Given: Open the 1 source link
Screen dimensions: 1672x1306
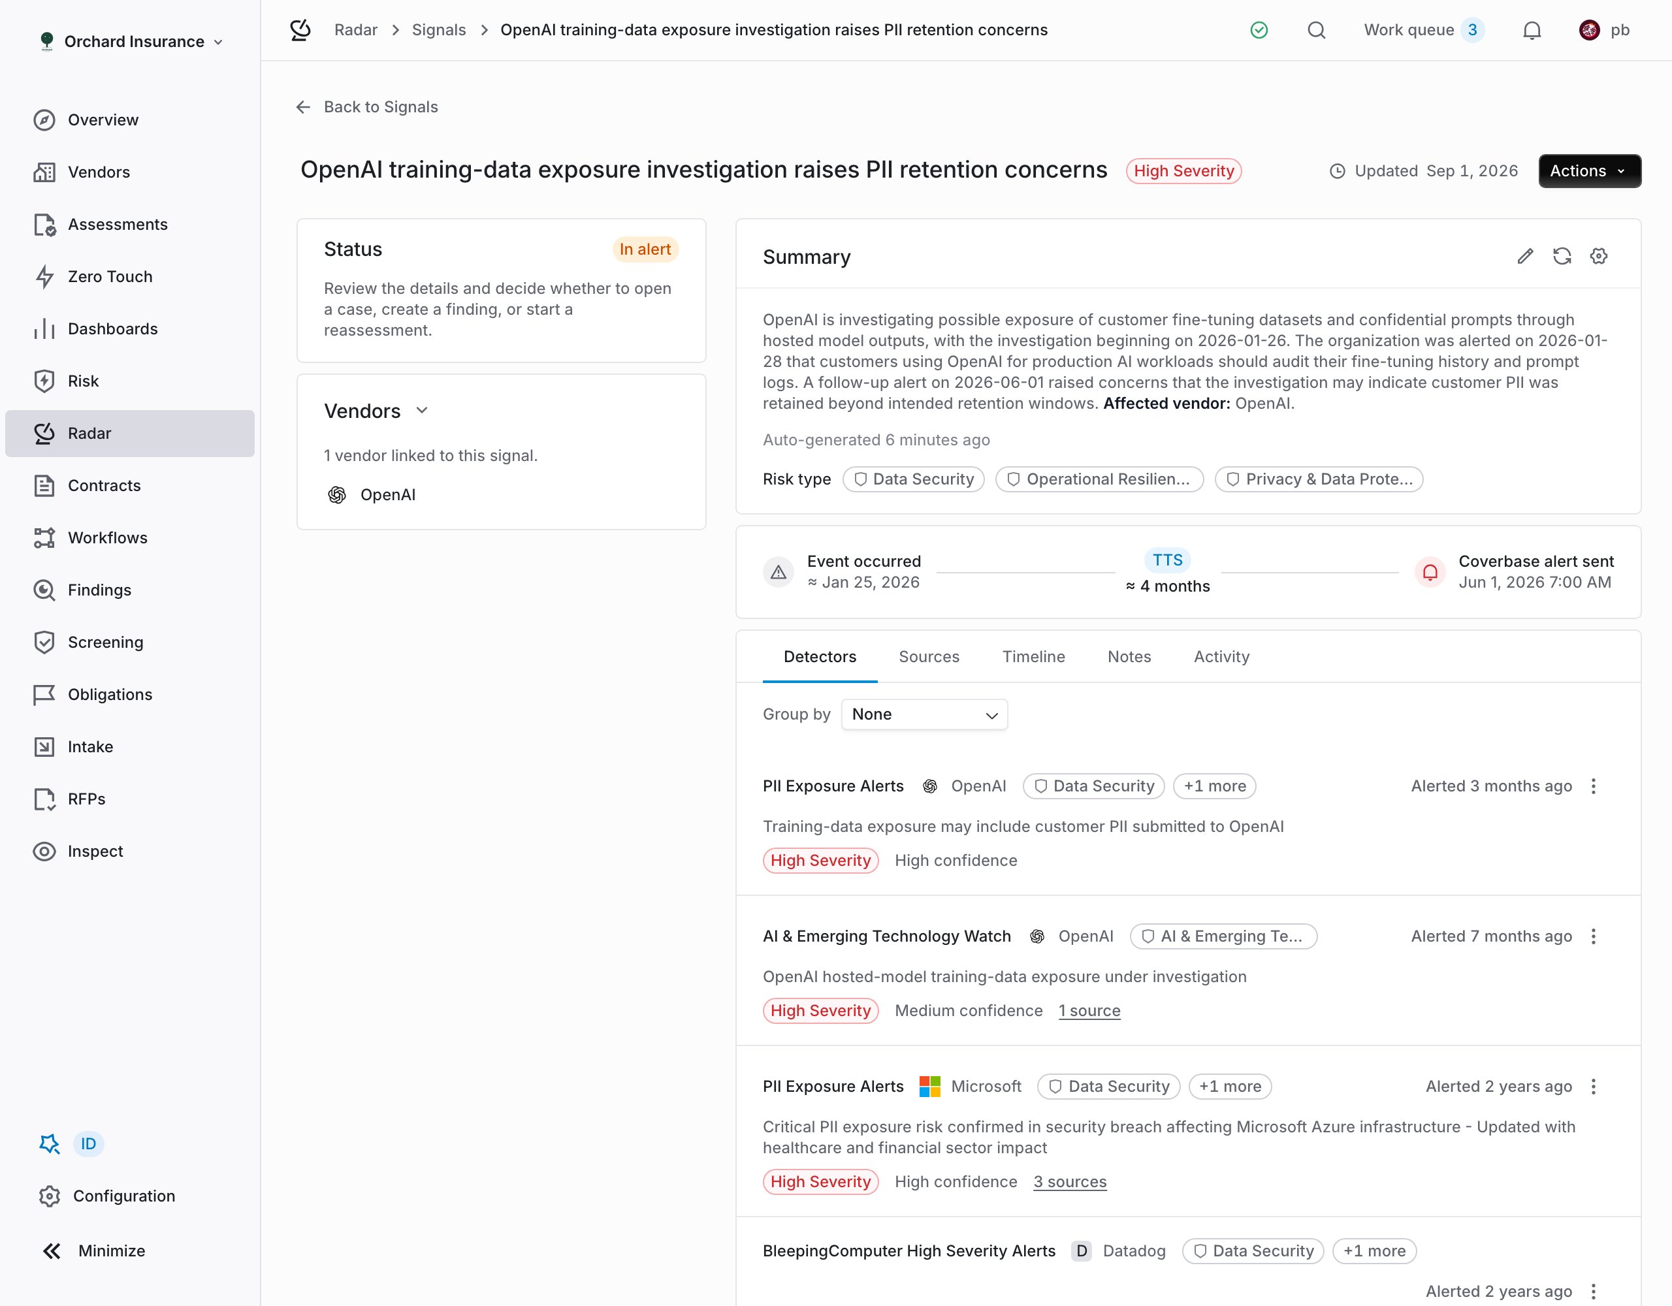Looking at the screenshot, I should [x=1089, y=1010].
